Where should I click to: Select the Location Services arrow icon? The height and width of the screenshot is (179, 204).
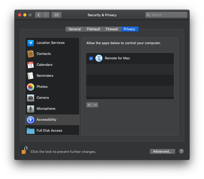(x=31, y=43)
